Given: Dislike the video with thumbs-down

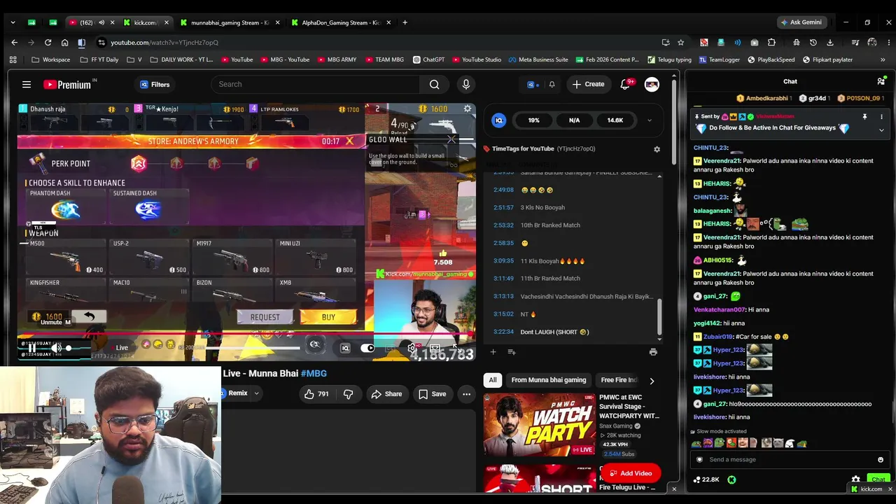Looking at the screenshot, I should click(348, 394).
